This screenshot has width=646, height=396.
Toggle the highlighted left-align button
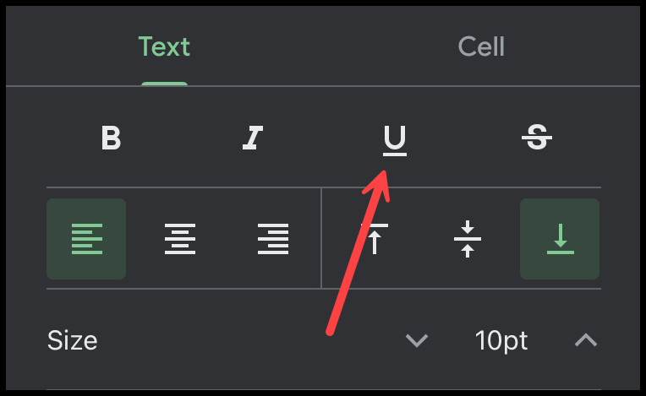pos(86,239)
